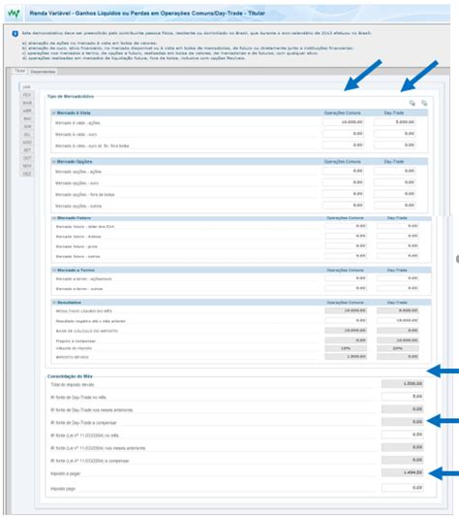The image size is (459, 518).
Task: Collapse the Mercado Opções section
Action: 54,162
